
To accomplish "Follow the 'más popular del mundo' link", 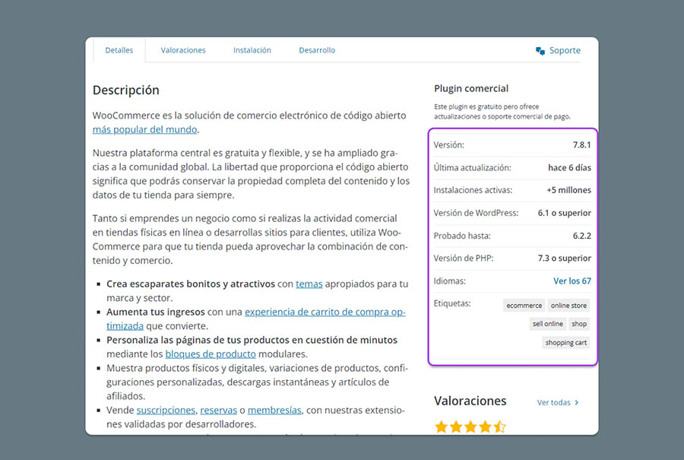I will [145, 129].
